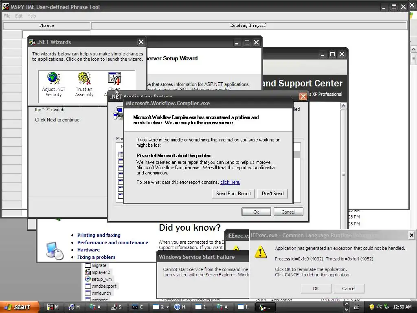
Task: Click taskbar scroll up arrow
Action: pyautogui.click(x=347, y=304)
